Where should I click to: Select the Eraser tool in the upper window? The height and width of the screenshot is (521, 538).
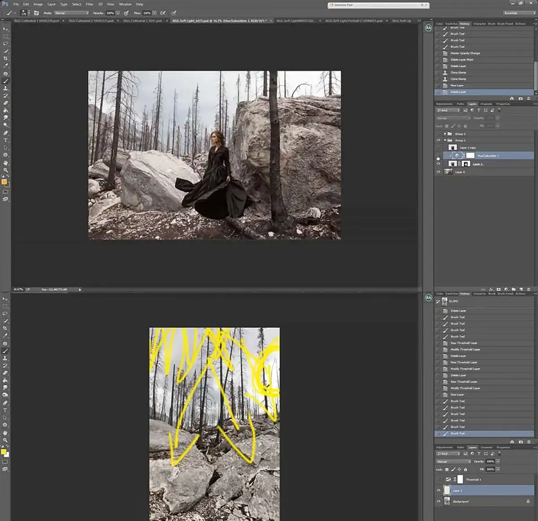click(x=6, y=103)
